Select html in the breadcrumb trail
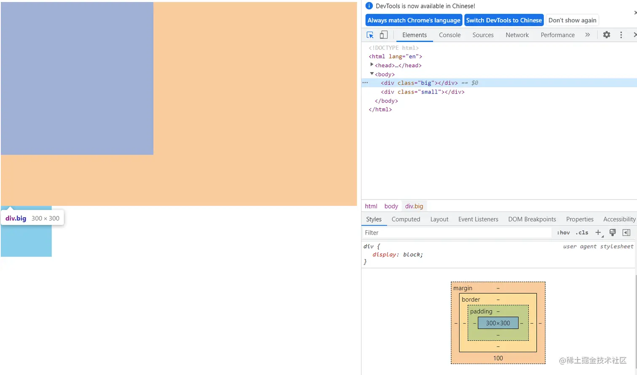 pos(371,206)
